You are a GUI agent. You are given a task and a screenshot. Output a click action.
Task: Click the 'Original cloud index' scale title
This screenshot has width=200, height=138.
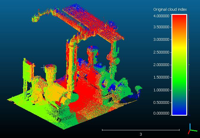click(170, 10)
